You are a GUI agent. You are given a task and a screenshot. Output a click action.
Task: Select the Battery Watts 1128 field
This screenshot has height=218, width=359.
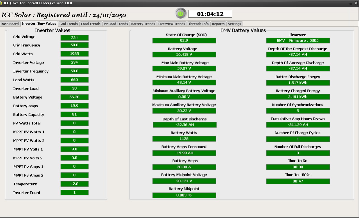(184, 139)
